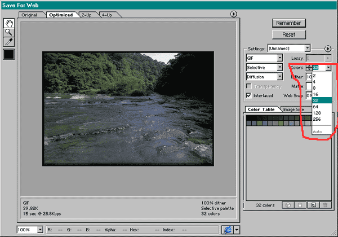
Task: Open the browser selection dropdown arrow
Action: click(237, 230)
